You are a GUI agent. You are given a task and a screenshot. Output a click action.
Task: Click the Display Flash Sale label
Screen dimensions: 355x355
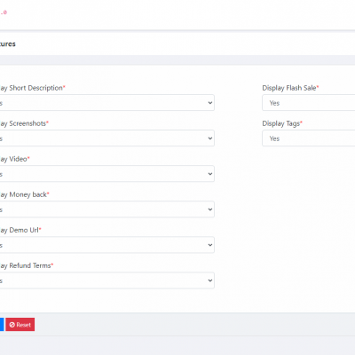pos(290,88)
